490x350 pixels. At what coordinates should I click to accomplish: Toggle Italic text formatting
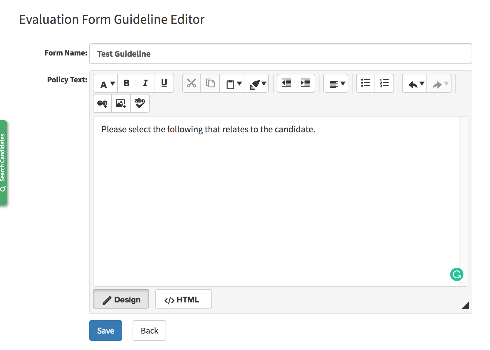145,83
